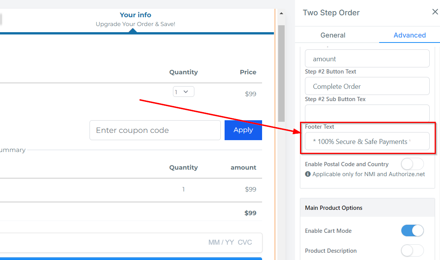Turn on Product Description toggle
The width and height of the screenshot is (440, 260).
pos(412,251)
